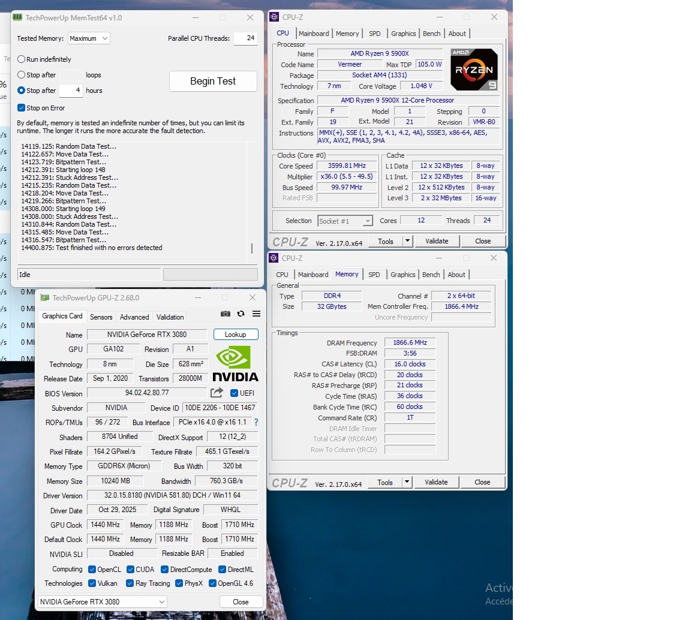This screenshot has width=691, height=620.
Task: Select the Run indefinitely radio option
Action: [22, 59]
